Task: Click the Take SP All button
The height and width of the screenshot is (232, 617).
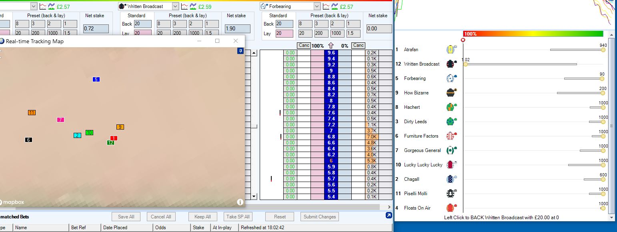Action: [238, 217]
